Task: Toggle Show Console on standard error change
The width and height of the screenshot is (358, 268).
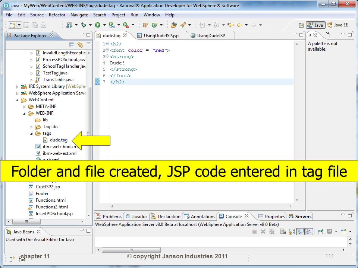Action: tap(309, 232)
